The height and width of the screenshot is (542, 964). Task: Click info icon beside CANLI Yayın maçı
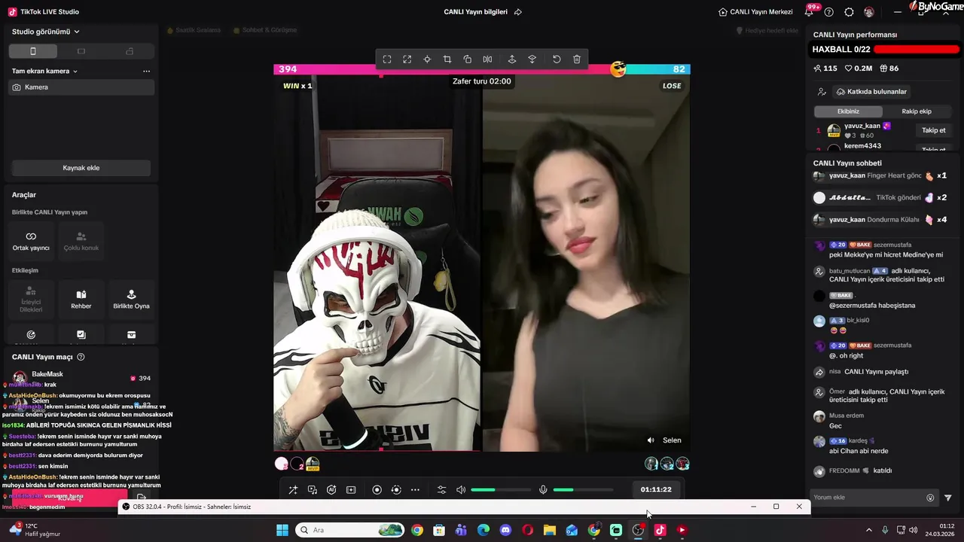pos(81,357)
